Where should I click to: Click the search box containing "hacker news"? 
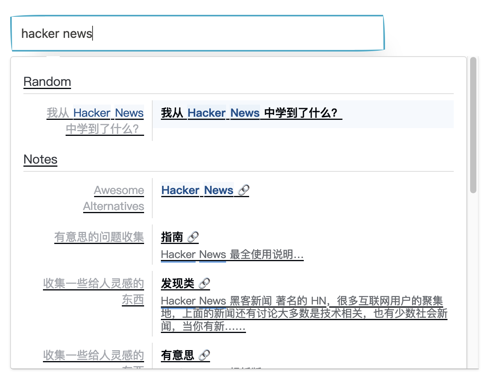(x=198, y=34)
